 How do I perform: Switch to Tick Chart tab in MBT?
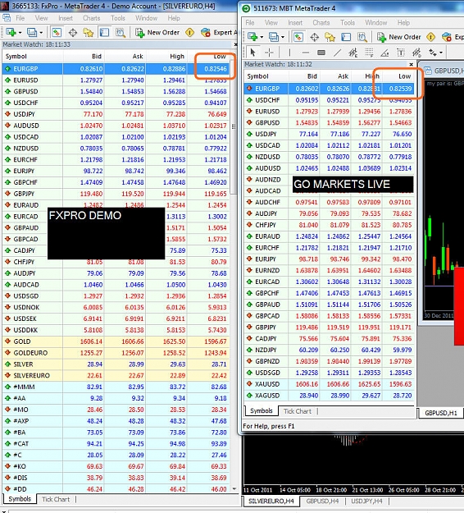(x=298, y=411)
